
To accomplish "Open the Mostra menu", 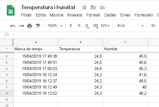I will 57,15.
